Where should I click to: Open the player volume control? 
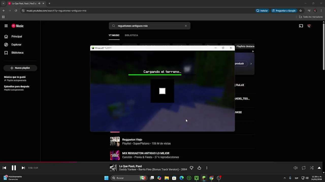click(x=296, y=168)
